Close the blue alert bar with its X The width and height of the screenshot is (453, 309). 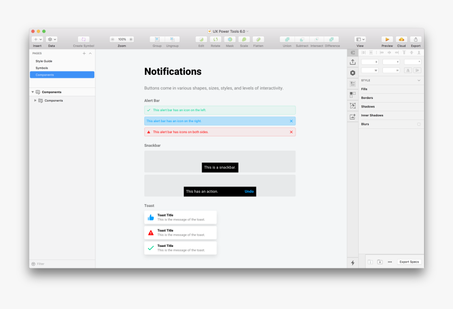click(291, 121)
